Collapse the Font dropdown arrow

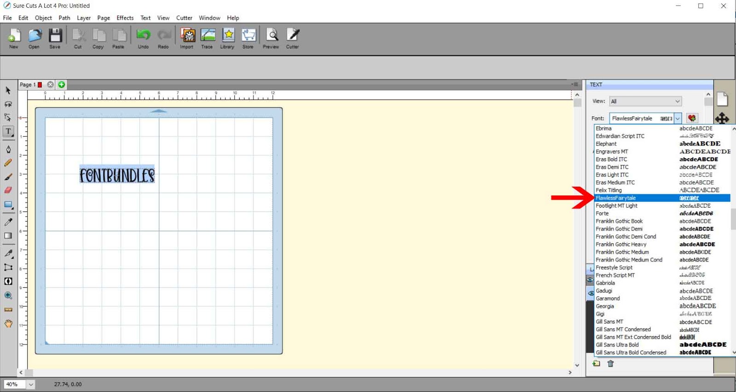pos(678,118)
